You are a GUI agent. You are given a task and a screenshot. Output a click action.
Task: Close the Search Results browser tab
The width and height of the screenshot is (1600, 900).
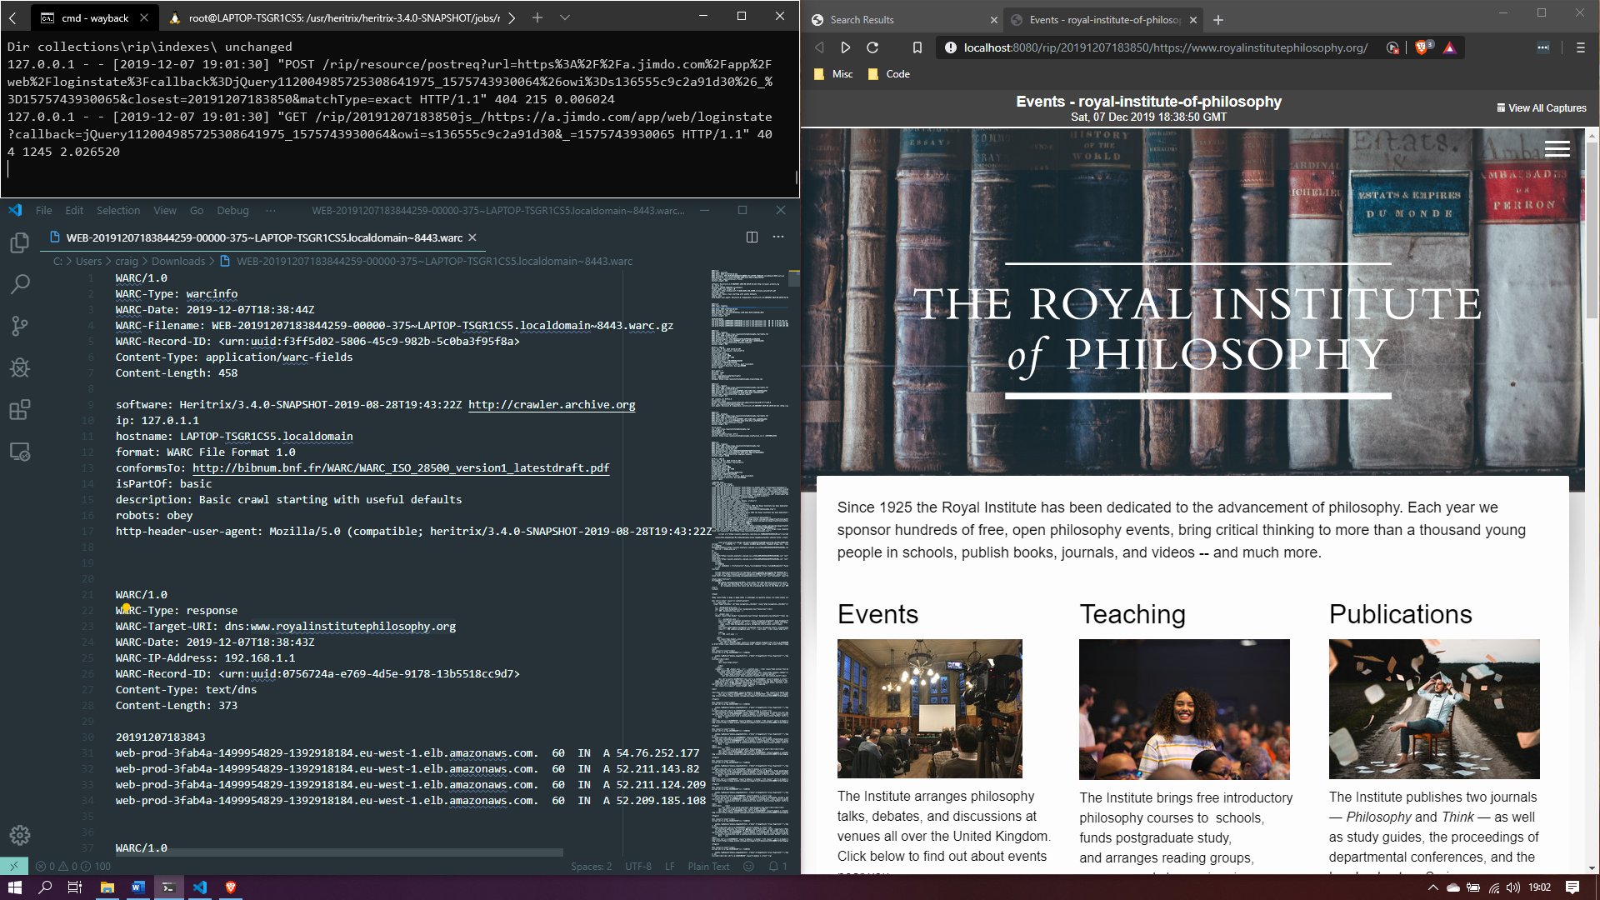[x=993, y=20]
